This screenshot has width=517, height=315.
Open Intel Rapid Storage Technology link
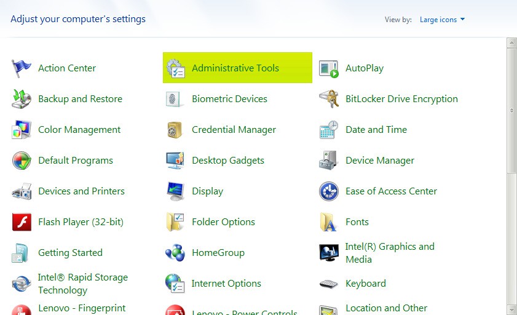(x=82, y=284)
